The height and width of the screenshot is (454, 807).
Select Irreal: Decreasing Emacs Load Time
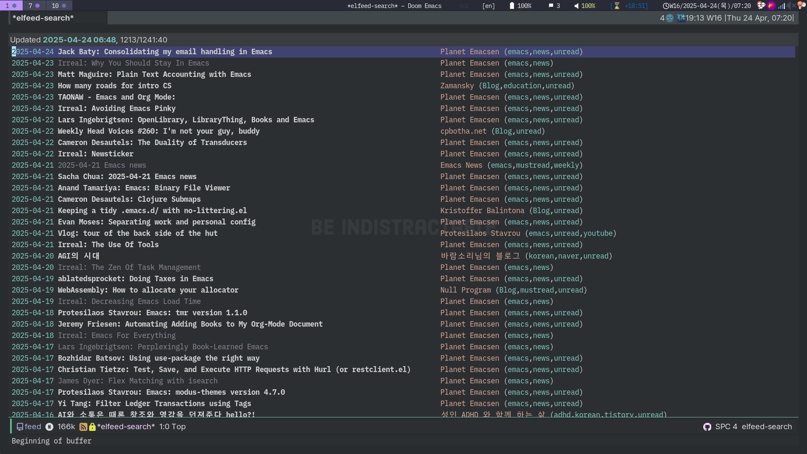tap(129, 301)
